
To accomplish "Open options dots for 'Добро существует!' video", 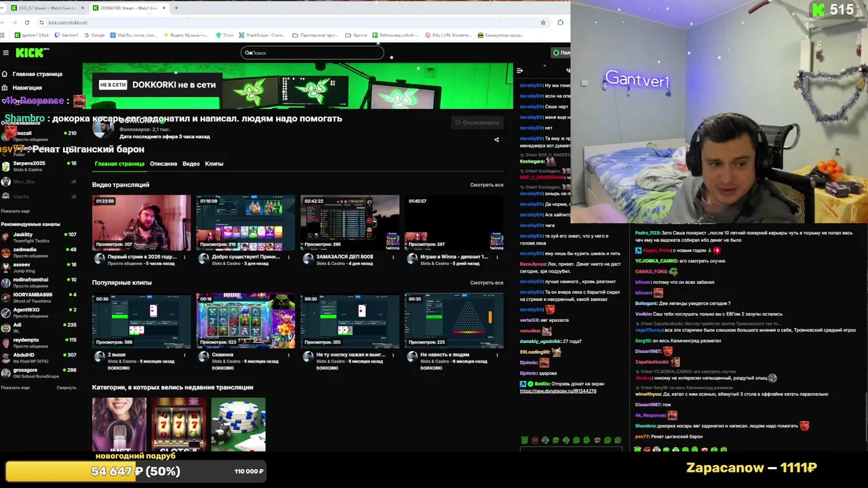I will pos(289,257).
